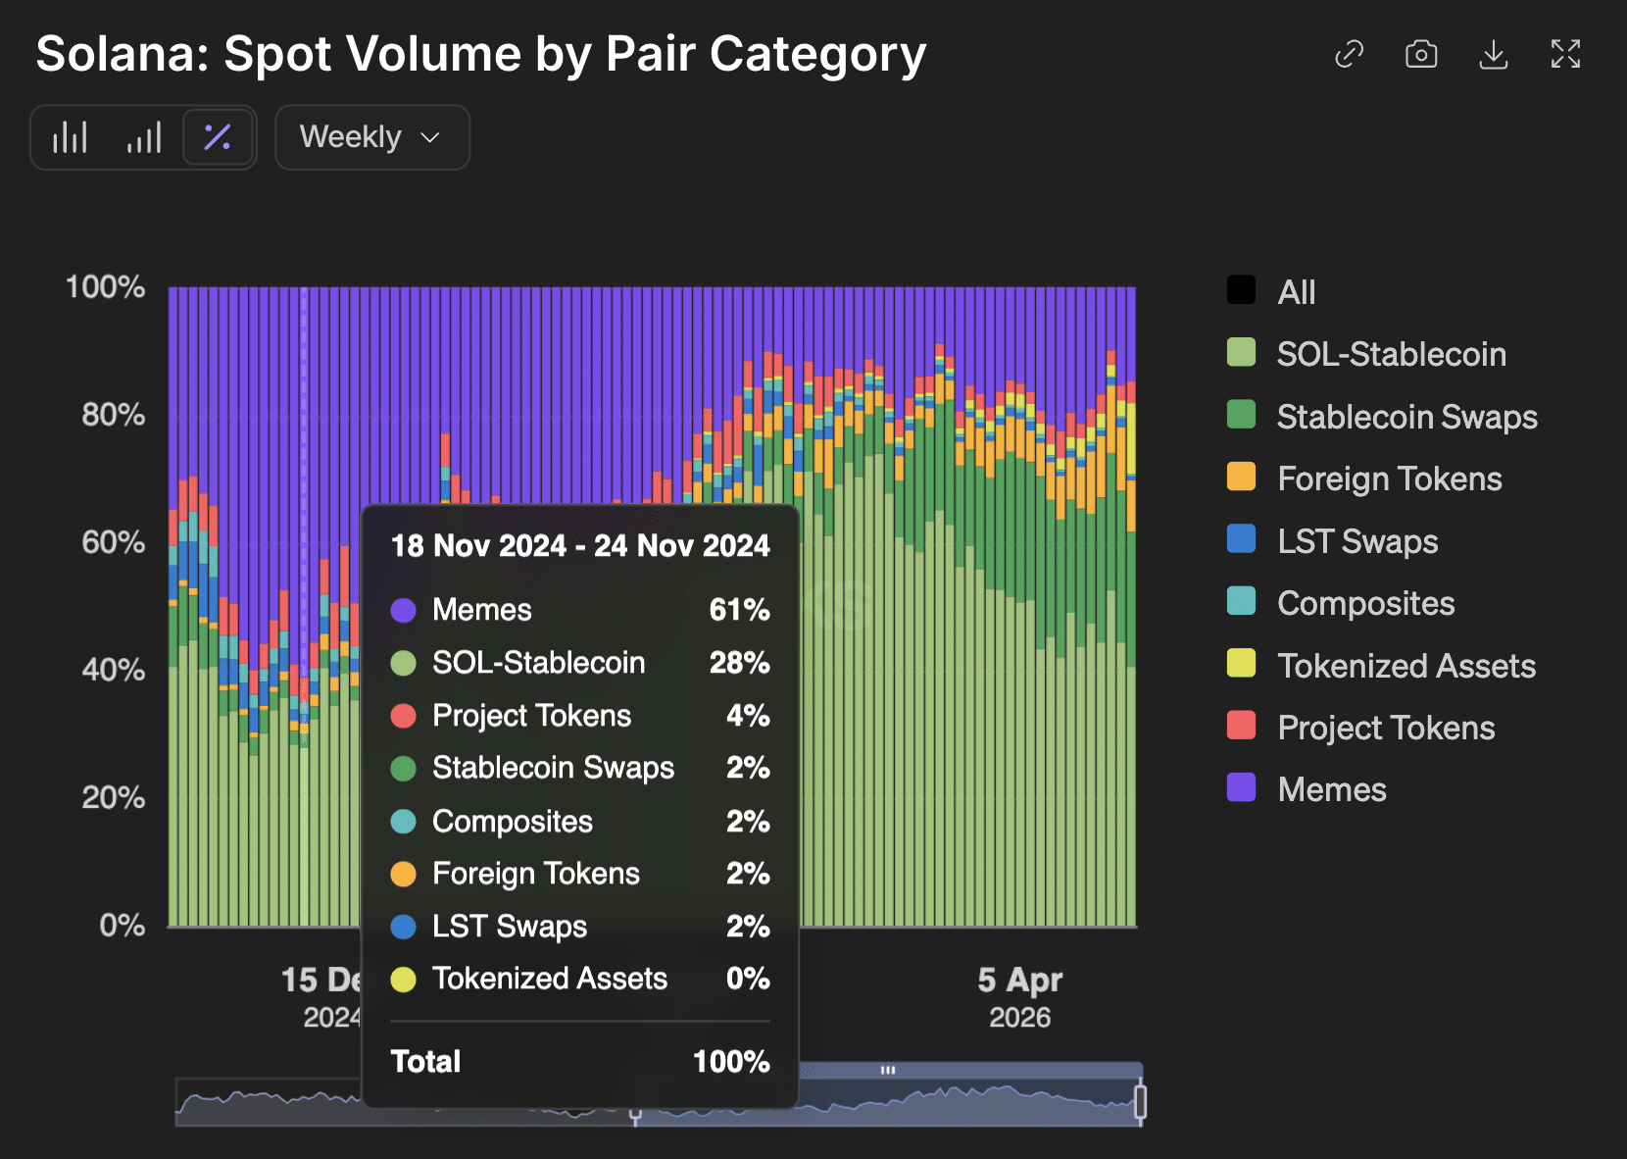Click the 40% y-axis label
This screenshot has width=1627, height=1159.
(x=113, y=671)
